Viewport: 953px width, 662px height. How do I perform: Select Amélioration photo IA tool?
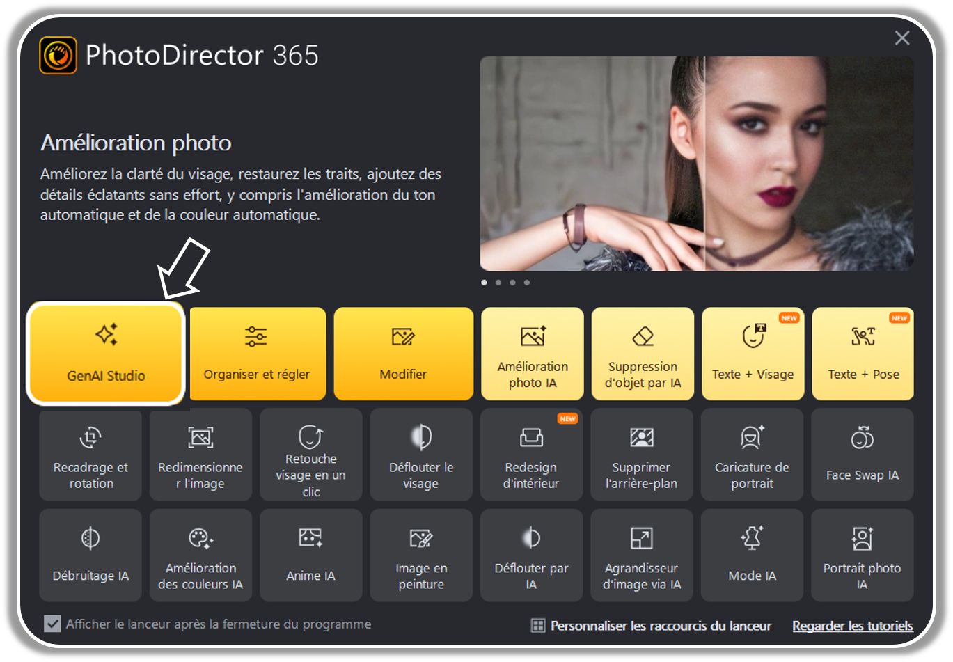click(x=533, y=354)
